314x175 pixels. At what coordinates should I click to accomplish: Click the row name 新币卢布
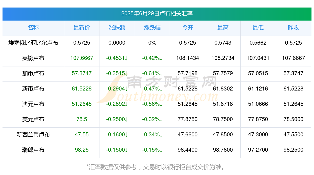(x=33, y=89)
